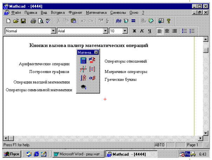Open the Arithmetic calculator palette

[x=83, y=61]
